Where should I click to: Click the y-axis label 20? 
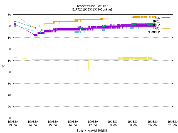(9, 26)
